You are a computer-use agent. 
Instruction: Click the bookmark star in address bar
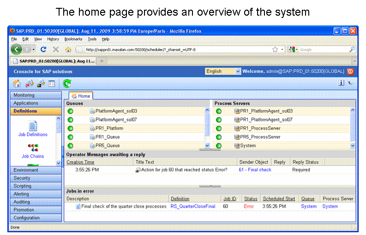click(x=275, y=49)
